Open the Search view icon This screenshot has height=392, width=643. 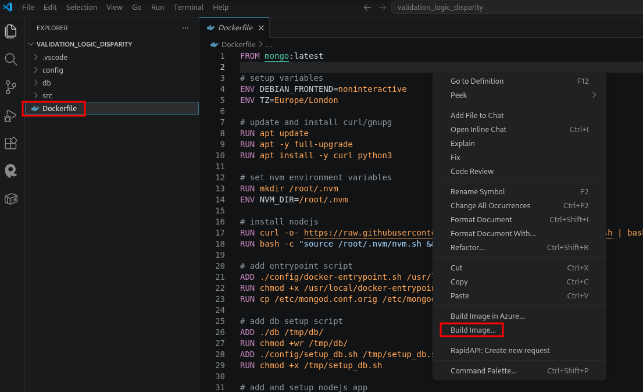10,59
